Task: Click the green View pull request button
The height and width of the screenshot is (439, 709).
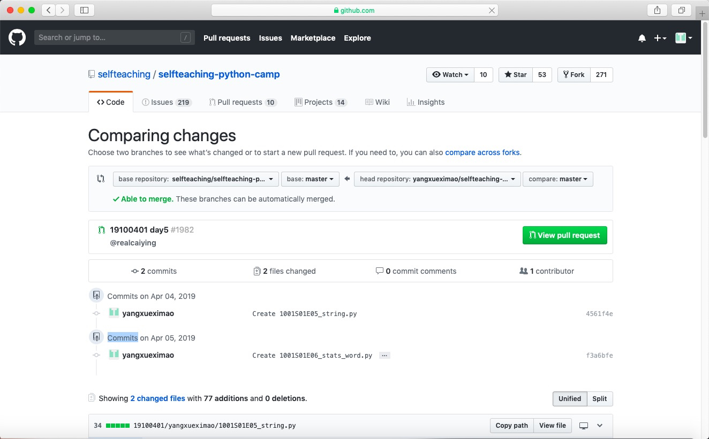Action: point(565,235)
